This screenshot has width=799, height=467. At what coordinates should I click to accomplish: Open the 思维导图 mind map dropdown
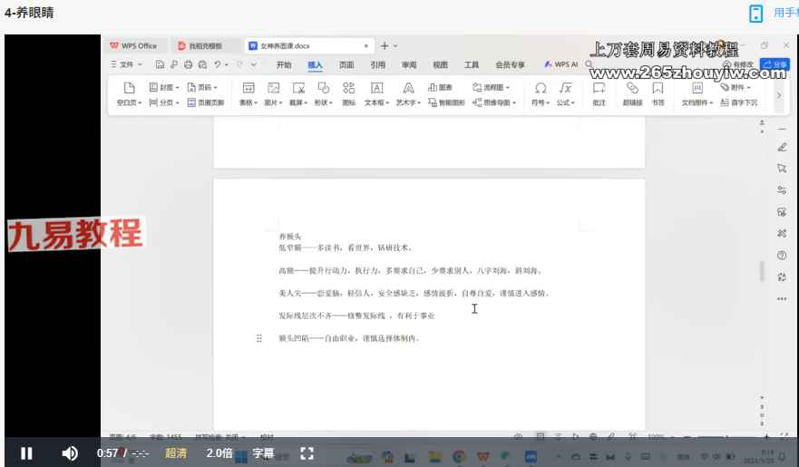[494, 102]
